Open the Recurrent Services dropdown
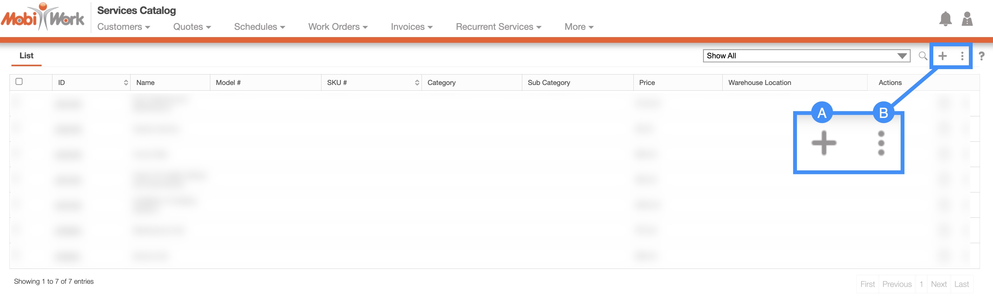This screenshot has height=298, width=993. 498,27
